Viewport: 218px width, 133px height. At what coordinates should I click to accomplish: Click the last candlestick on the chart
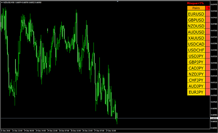coord(117,118)
